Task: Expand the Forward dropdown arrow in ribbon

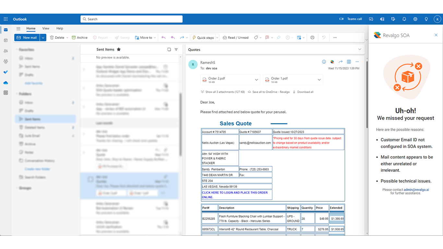Action: pyautogui.click(x=187, y=38)
